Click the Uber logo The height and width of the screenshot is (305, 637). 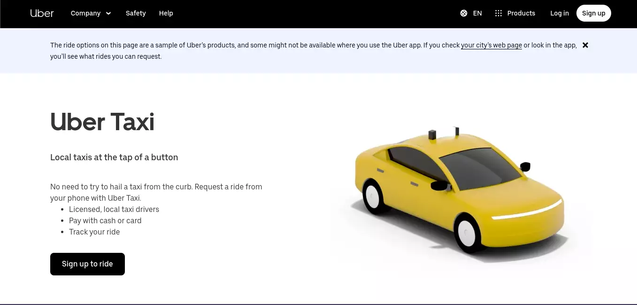coord(42,13)
